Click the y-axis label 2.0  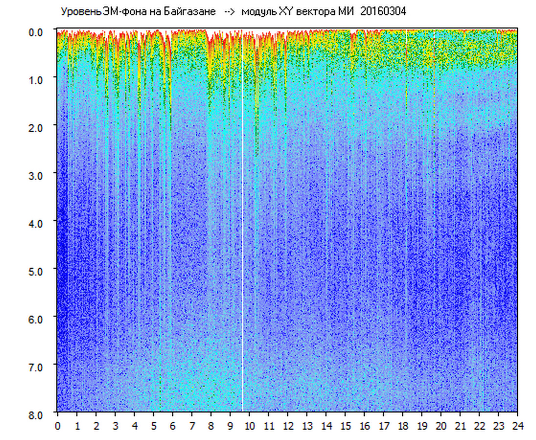(37, 128)
